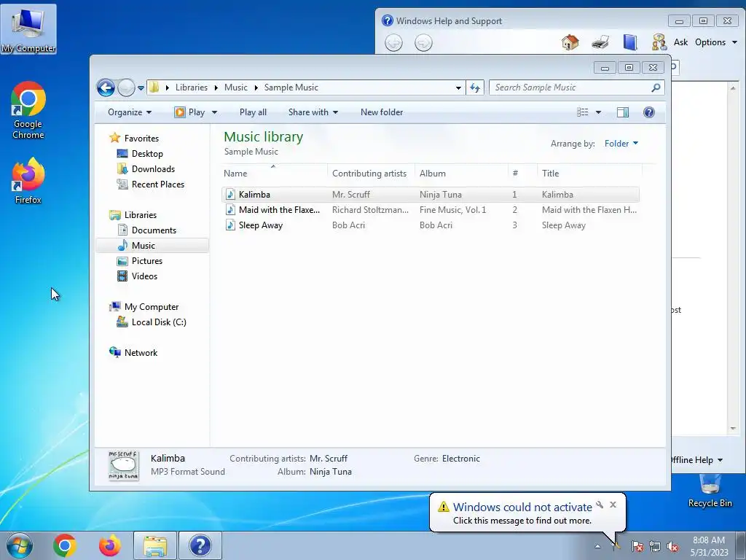Image resolution: width=746 pixels, height=560 pixels.
Task: Select Libraries in the address breadcrumb
Action: point(192,87)
